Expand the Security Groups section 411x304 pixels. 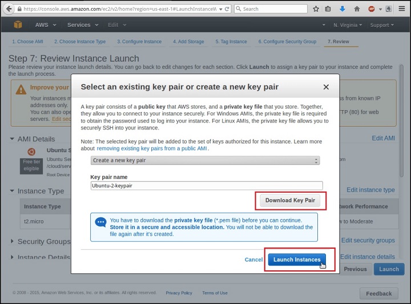pos(12,241)
